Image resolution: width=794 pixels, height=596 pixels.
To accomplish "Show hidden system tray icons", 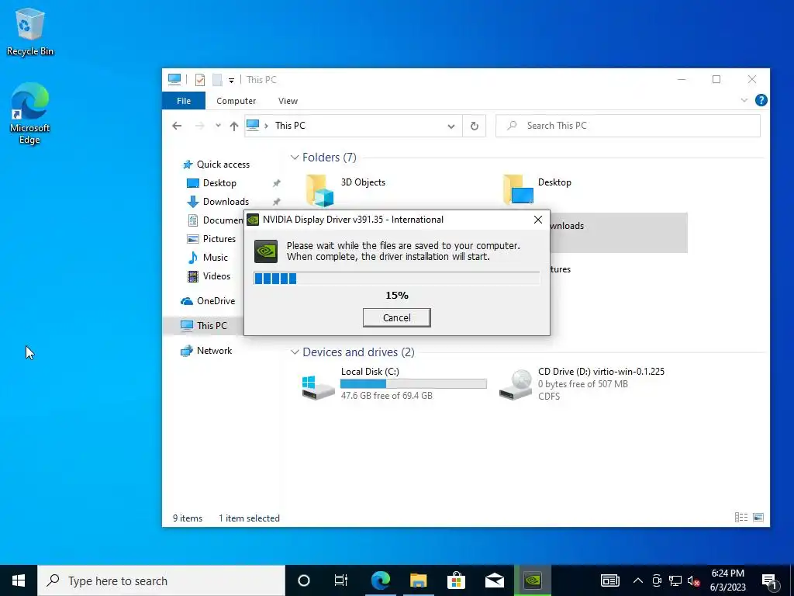I will point(638,580).
